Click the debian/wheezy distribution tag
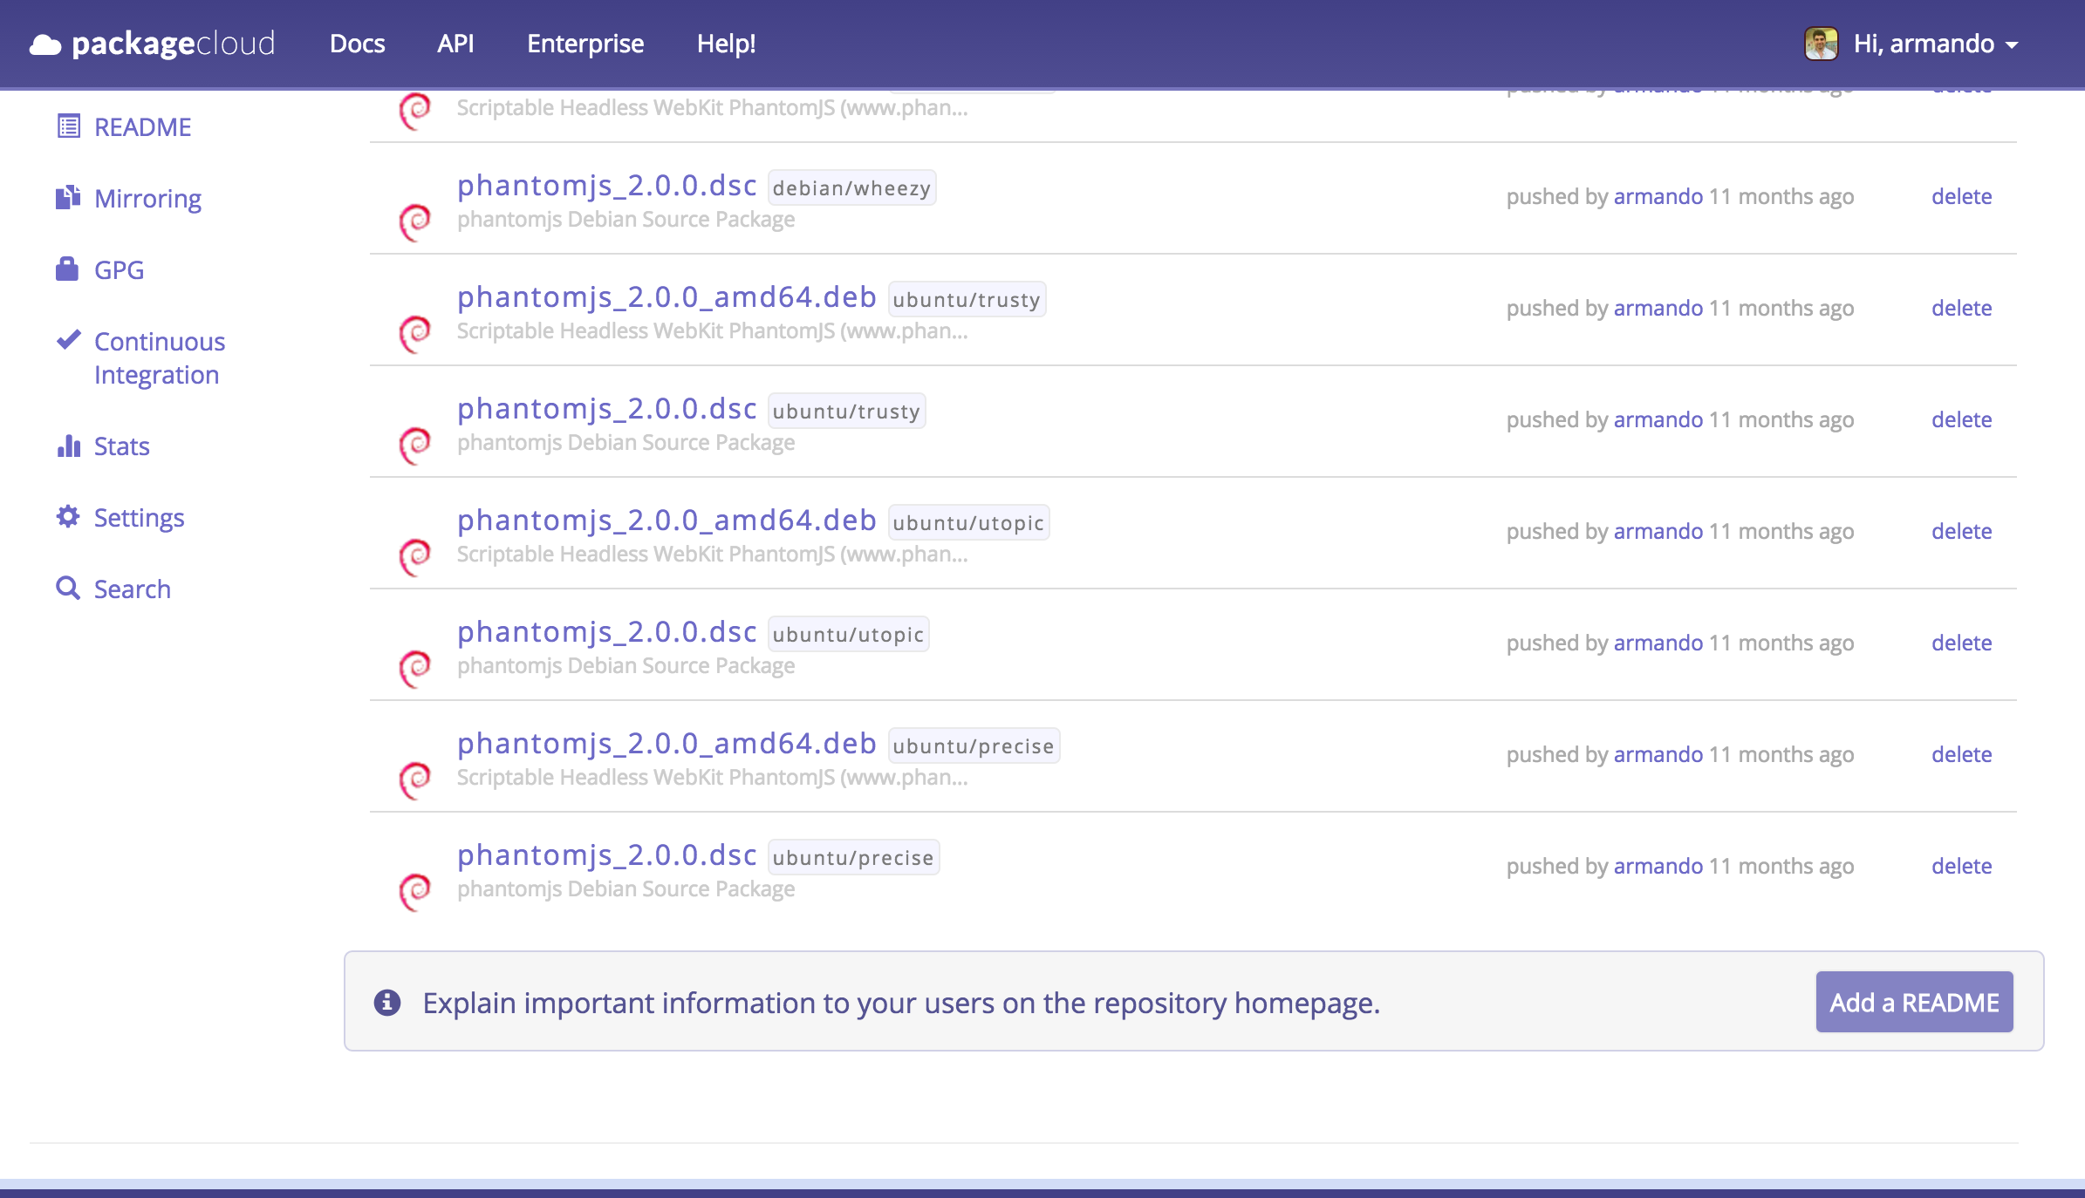 click(851, 187)
